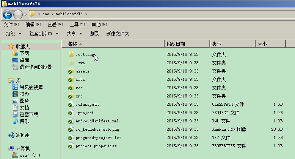This screenshot has height=159, width=295.
Task: Select the project.properties file icon
Action: [71, 146]
